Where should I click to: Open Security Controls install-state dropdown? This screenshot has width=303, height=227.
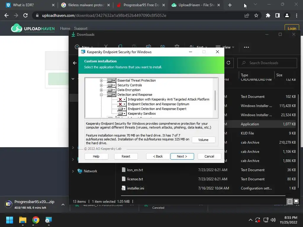point(111,85)
